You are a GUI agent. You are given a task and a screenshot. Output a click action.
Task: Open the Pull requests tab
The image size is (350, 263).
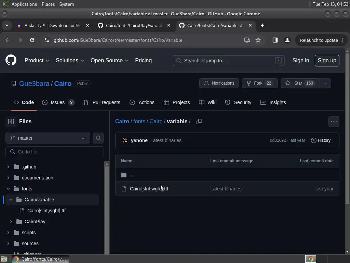[x=102, y=102]
